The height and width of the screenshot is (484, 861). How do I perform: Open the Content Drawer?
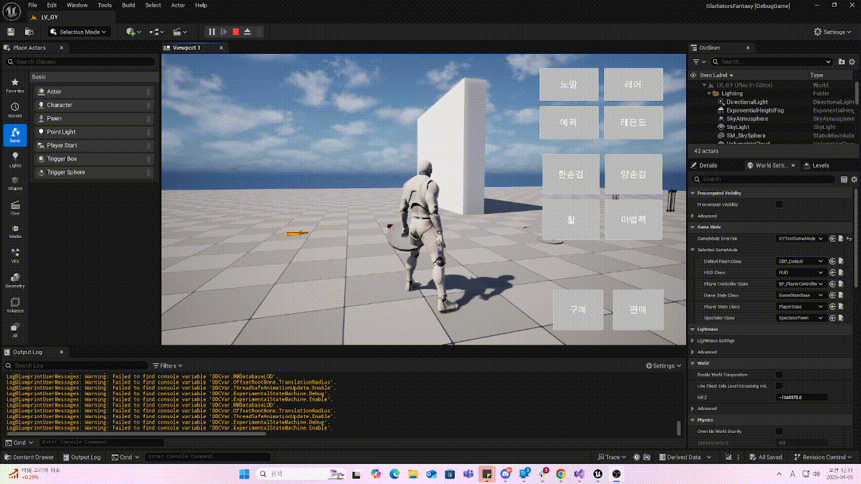click(29, 457)
